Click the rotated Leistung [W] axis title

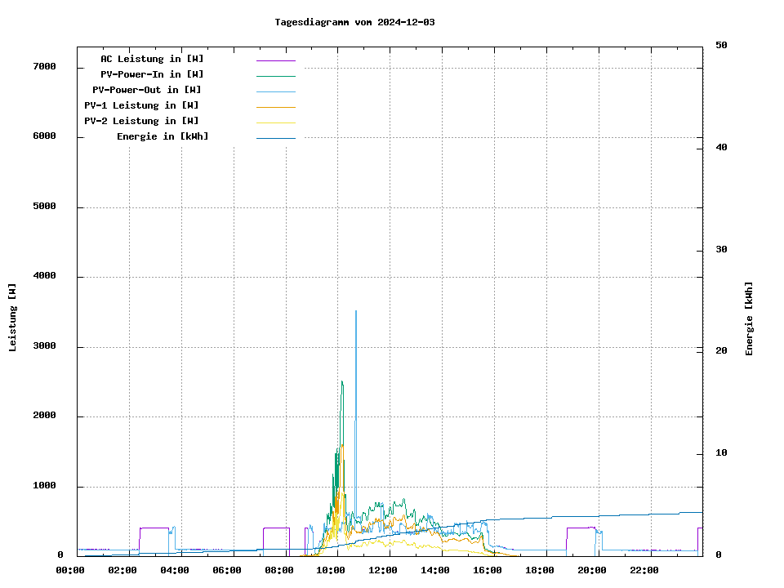pyautogui.click(x=13, y=318)
